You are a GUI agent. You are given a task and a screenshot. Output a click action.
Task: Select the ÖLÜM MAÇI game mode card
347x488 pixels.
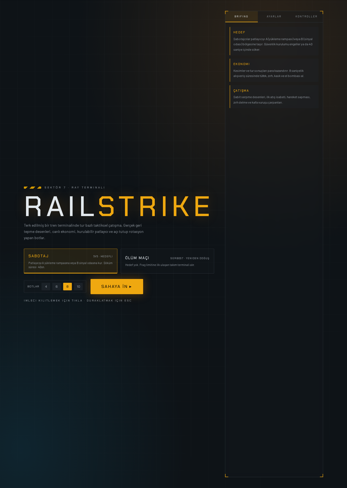[167, 261]
